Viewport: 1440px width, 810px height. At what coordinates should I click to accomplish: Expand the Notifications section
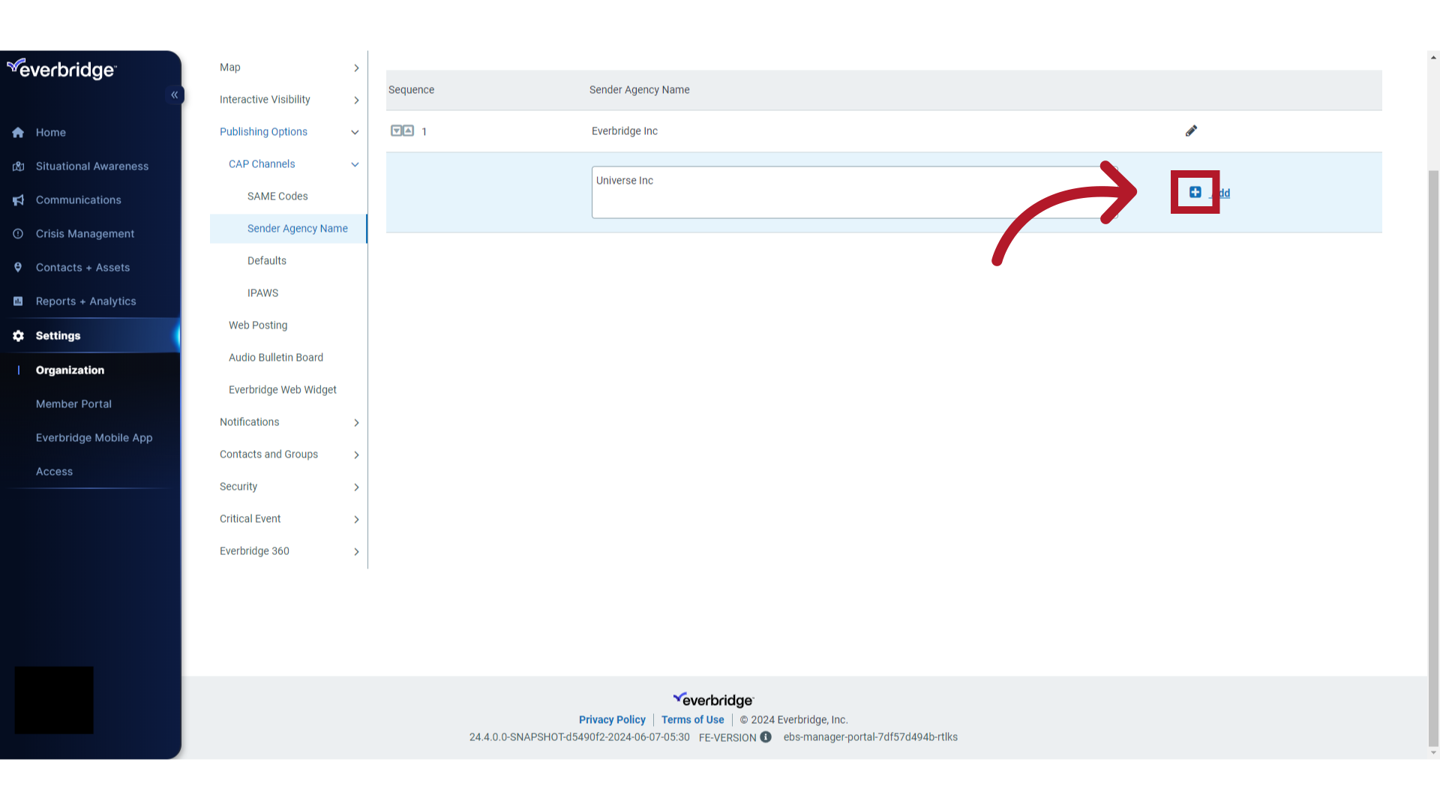point(356,422)
